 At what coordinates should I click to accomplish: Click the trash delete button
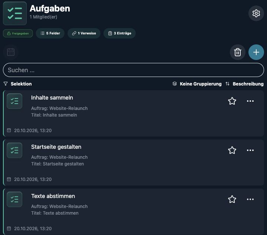click(238, 52)
